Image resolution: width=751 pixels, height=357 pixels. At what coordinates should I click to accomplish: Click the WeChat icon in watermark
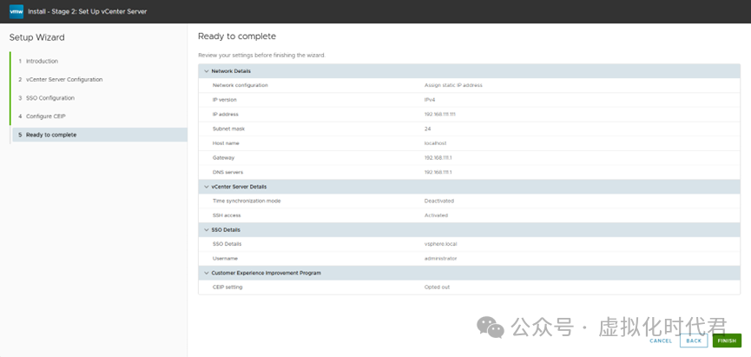[490, 327]
